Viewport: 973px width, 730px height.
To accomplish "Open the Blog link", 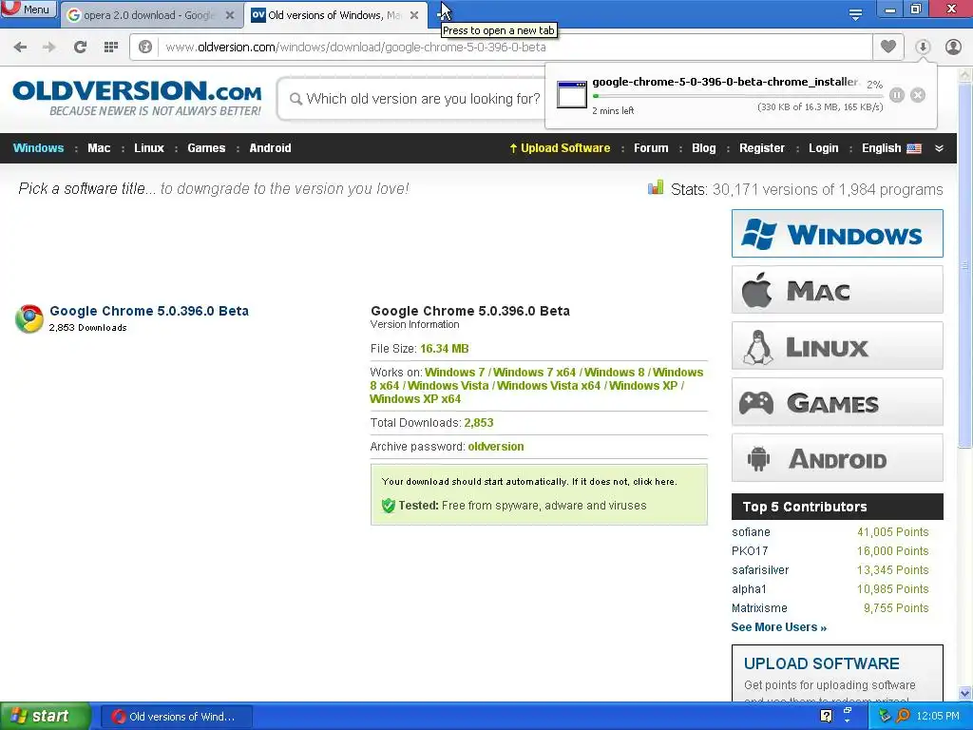I will click(704, 148).
